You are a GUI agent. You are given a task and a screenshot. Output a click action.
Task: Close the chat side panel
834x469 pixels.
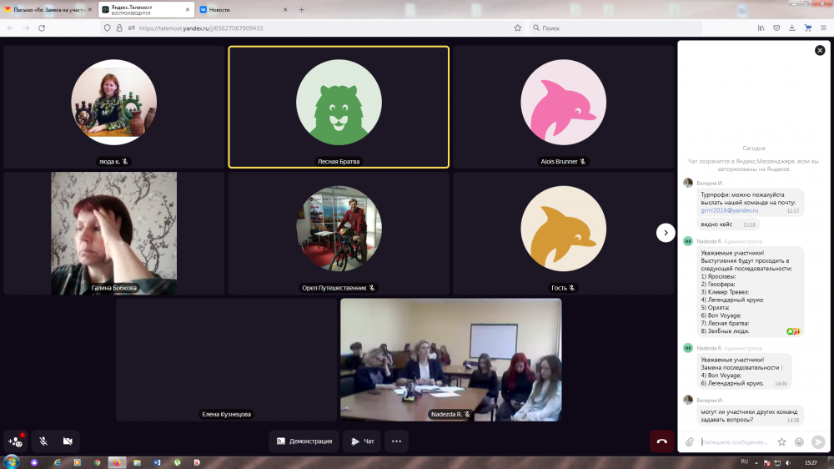820,51
